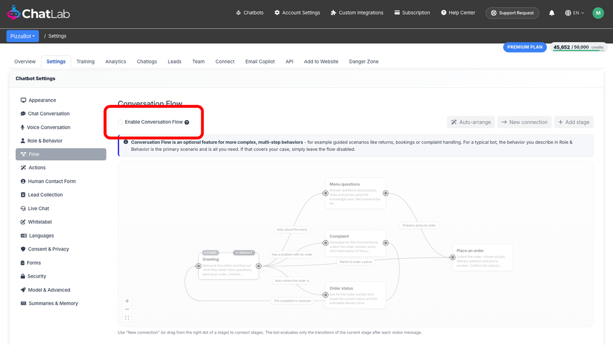Open Consent & Privacy settings
The image size is (613, 345).
click(61, 249)
